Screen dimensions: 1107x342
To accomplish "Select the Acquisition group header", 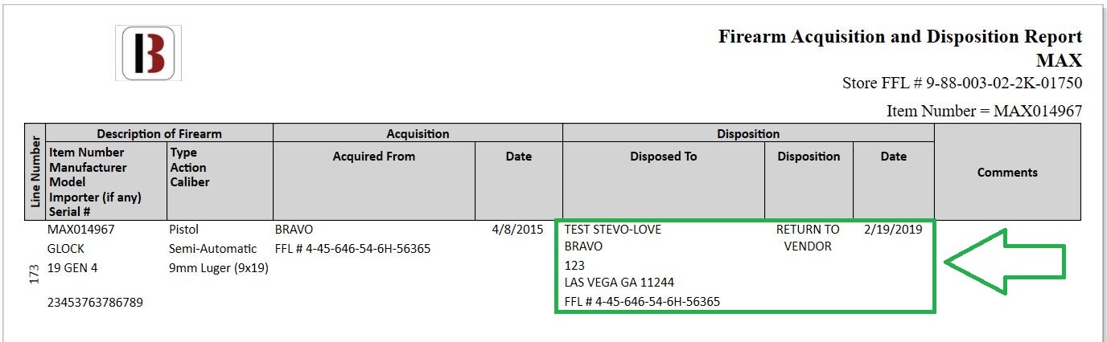I will tap(418, 134).
